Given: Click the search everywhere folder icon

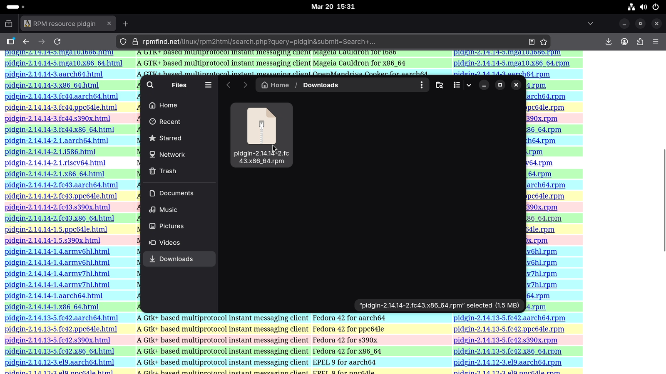Looking at the screenshot, I should click(439, 85).
